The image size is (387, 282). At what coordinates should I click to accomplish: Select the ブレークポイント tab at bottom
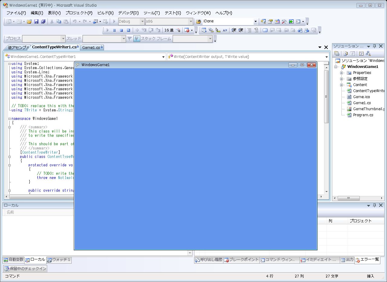click(242, 260)
